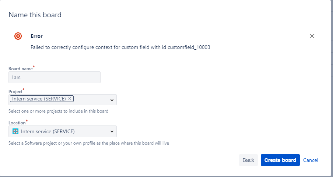Expand the Project field dropdown arrow
The width and height of the screenshot is (333, 177).
click(x=112, y=100)
